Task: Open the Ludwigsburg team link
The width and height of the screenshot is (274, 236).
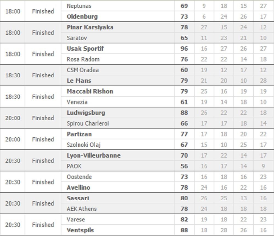Action: pyautogui.click(x=86, y=113)
